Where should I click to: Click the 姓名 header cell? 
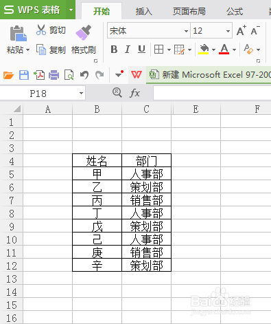click(97, 160)
